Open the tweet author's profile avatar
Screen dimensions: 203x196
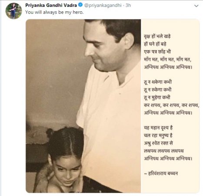(13, 11)
